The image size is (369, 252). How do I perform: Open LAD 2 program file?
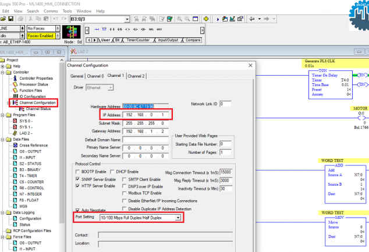[x=26, y=133]
